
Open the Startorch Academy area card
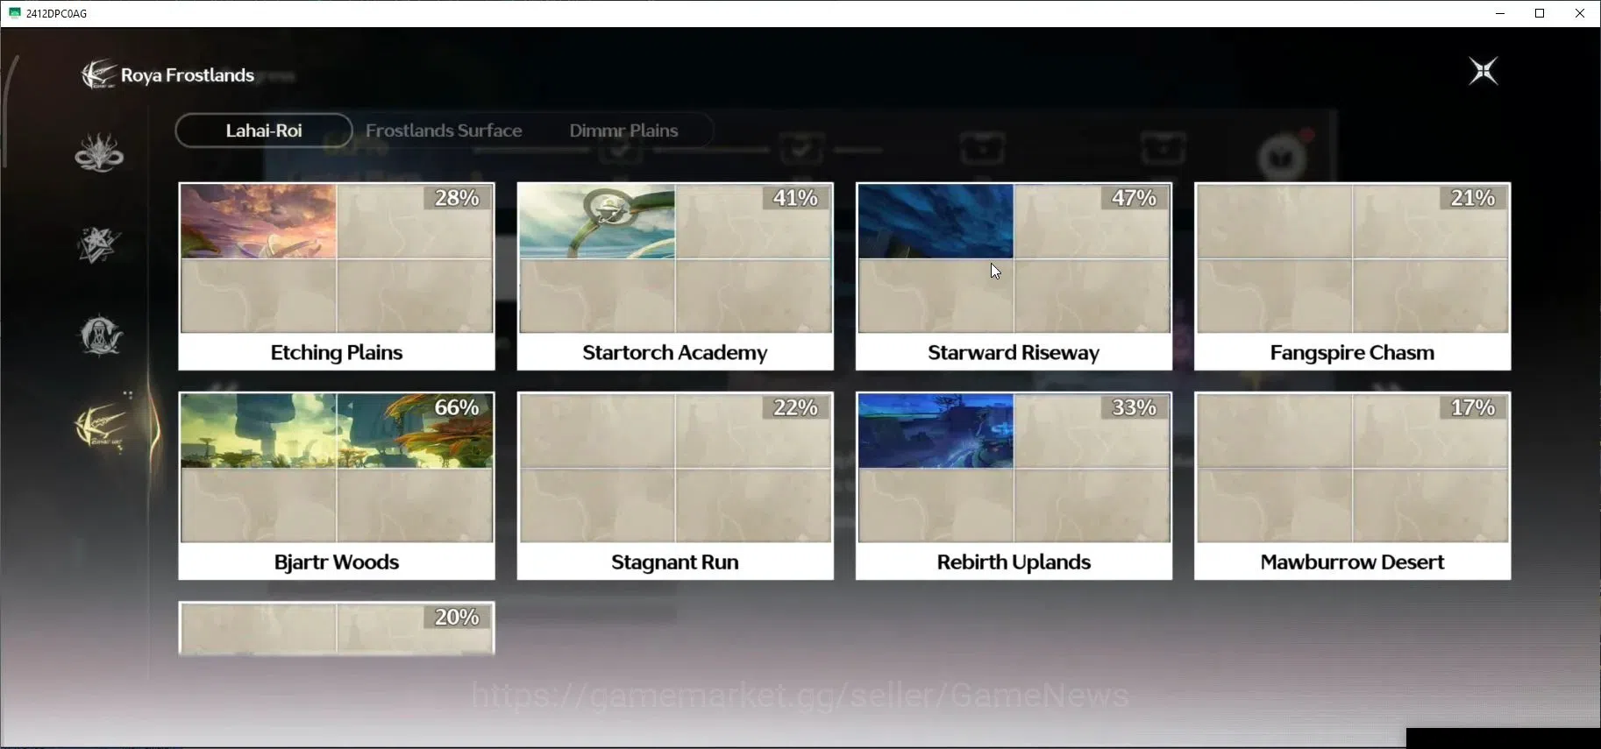[x=675, y=276]
